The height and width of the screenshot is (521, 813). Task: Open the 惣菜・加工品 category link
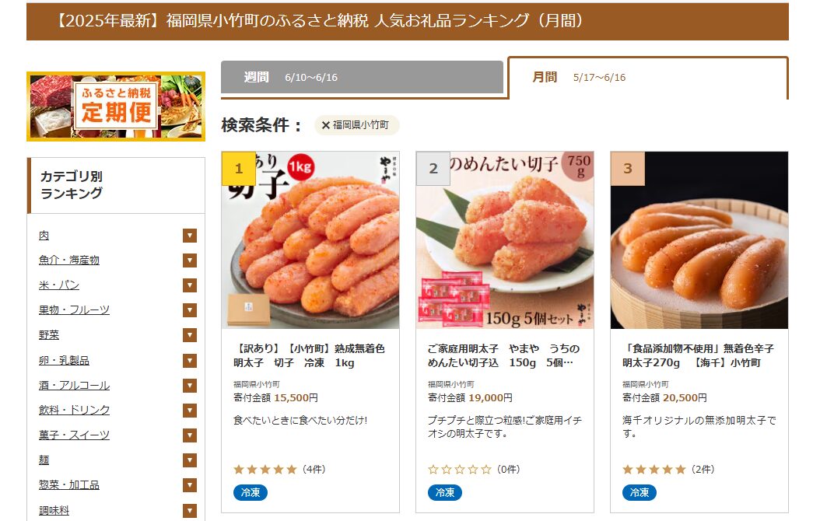(x=69, y=484)
